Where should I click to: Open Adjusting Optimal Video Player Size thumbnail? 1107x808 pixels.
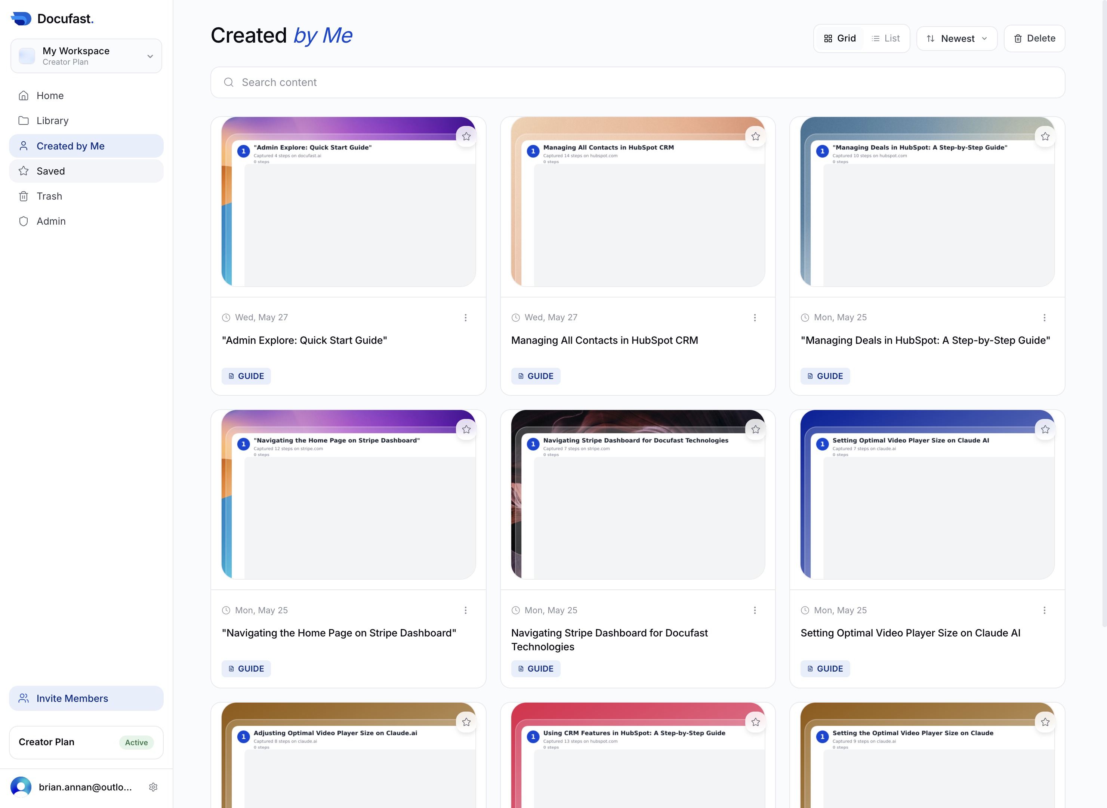coord(348,755)
